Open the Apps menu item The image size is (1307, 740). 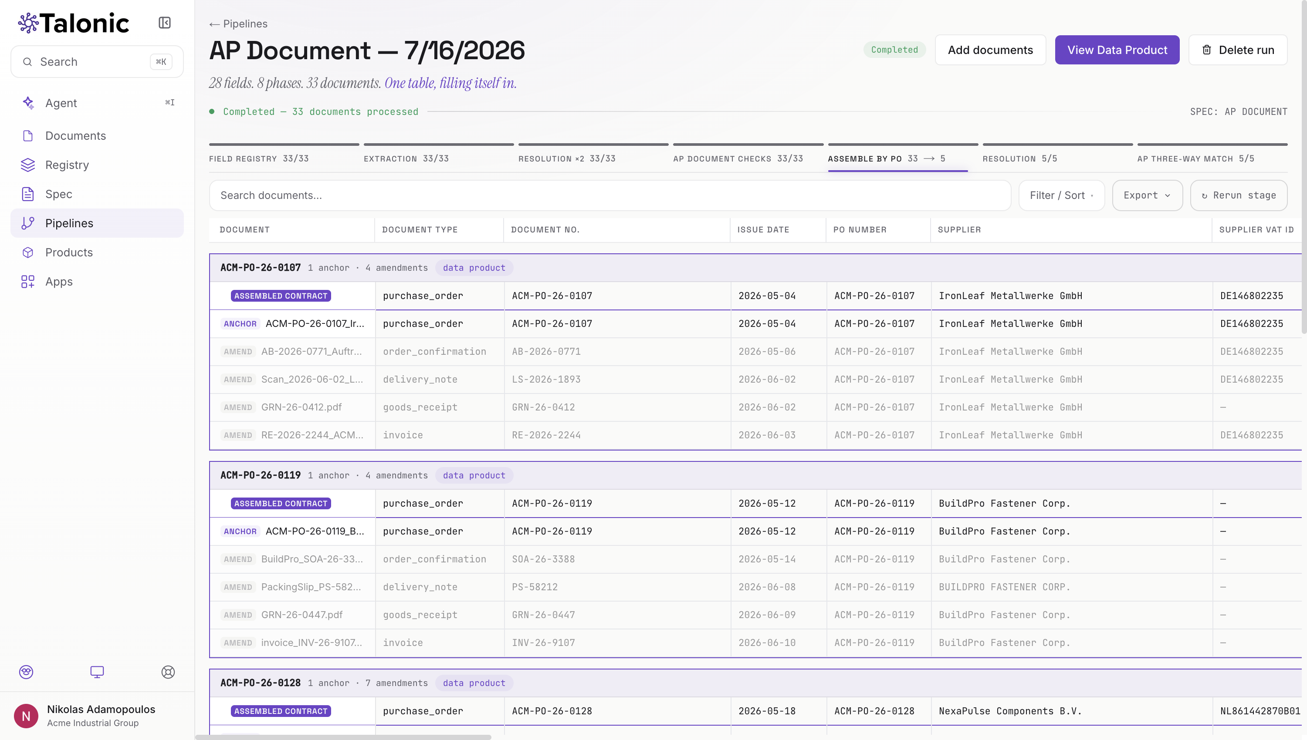(x=97, y=282)
